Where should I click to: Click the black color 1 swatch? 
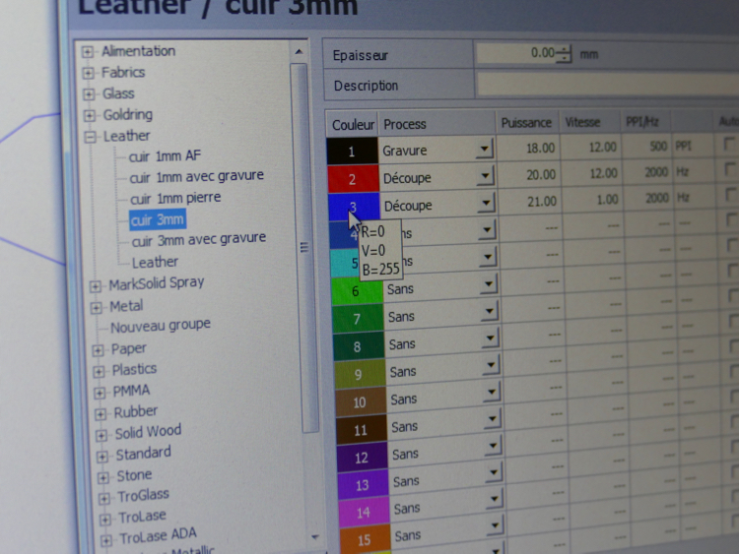[x=352, y=152]
